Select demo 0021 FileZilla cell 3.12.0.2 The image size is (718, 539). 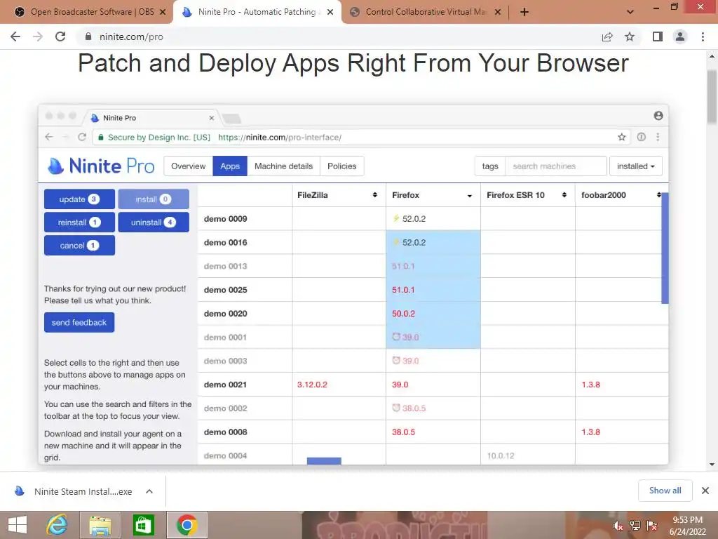tap(339, 385)
